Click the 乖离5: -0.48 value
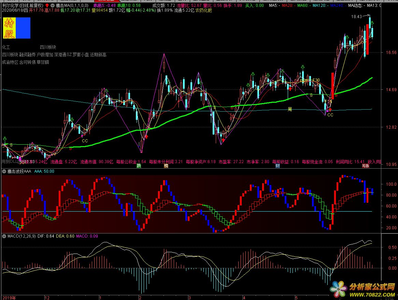Image resolution: width=398 pixels, height=300 pixels. coord(104,5)
